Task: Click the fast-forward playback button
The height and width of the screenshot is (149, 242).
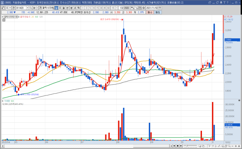Action: point(181,146)
